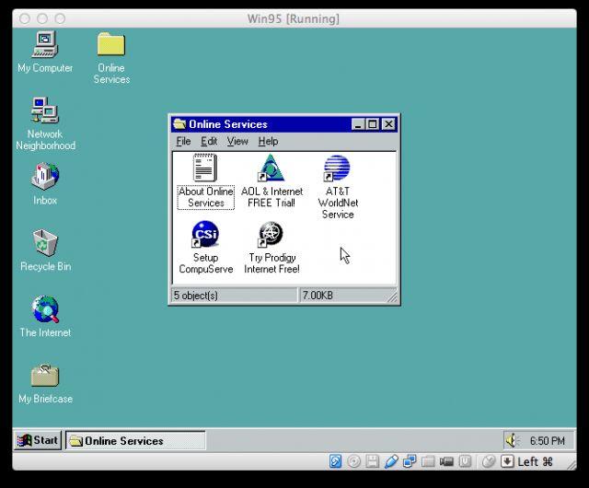Click AOL & Internet FREE Trial shortcut

click(271, 168)
